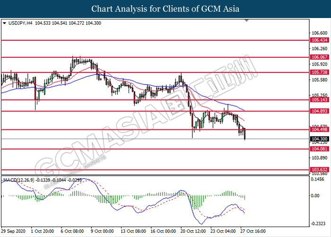
Task: Click the MACD scale value 0.1456
Action: pyautogui.click(x=317, y=179)
